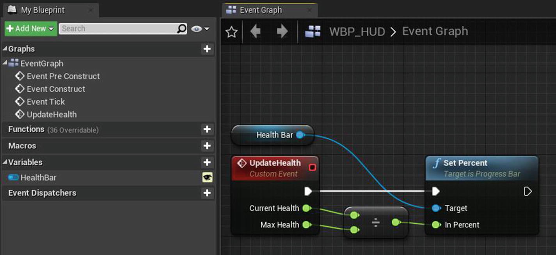The width and height of the screenshot is (556, 255).
Task: Collapse the EventGraph tree node
Action: click(5, 63)
